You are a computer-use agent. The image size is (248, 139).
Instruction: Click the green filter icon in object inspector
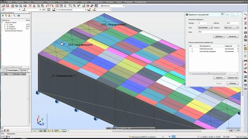pos(3,15)
